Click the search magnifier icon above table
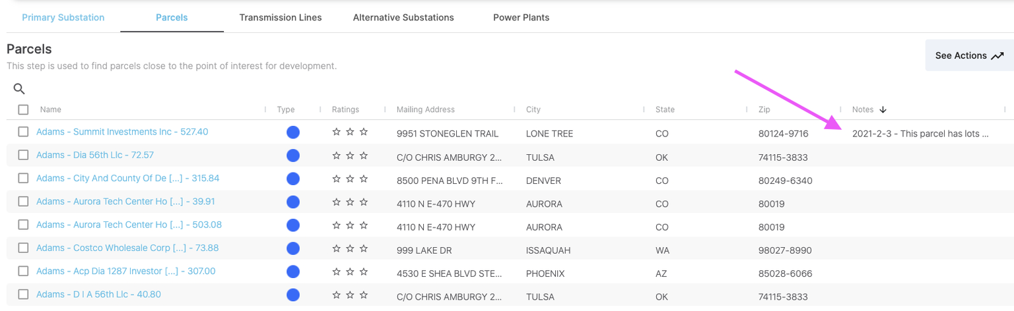 pyautogui.click(x=19, y=89)
